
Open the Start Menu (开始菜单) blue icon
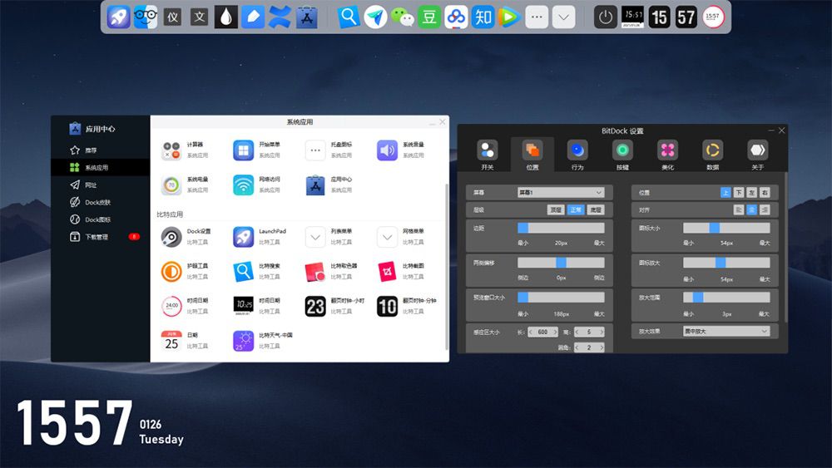click(x=244, y=150)
